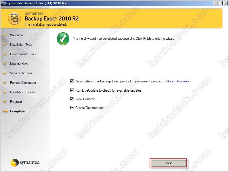Screen dimensions: 229x172
Task: Uncheck product improvement program participation
Action: [x=72, y=81]
